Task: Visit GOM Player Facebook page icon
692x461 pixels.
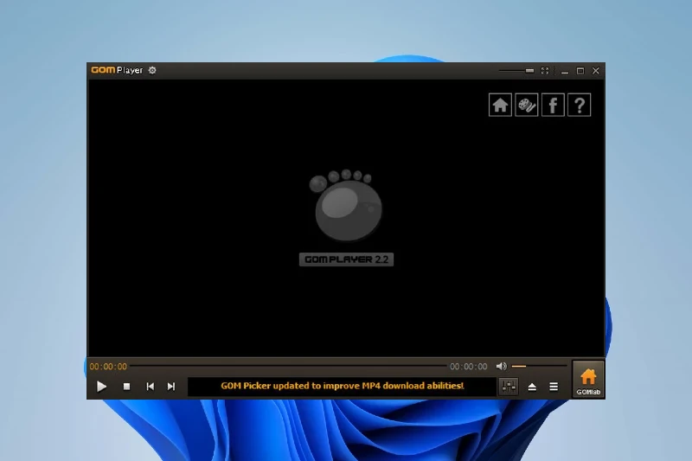Action: (x=553, y=105)
